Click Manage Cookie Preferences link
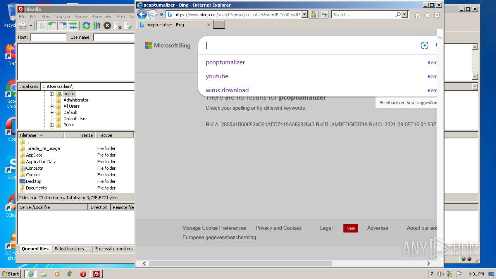 tap(214, 228)
